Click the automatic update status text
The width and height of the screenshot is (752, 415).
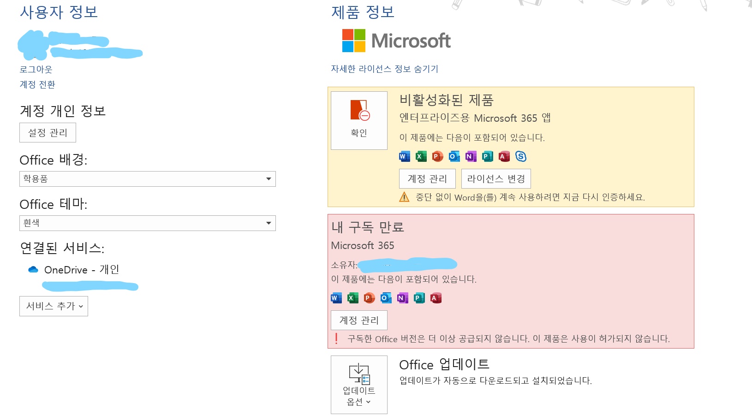pos(495,381)
